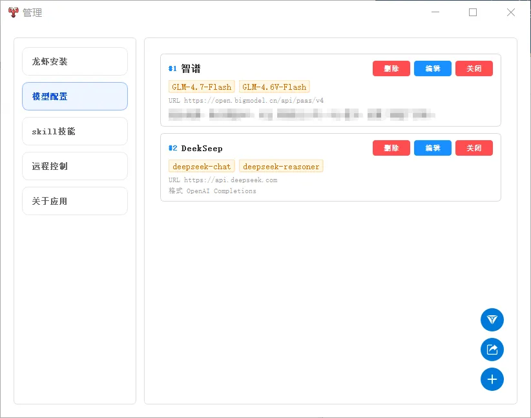Click the 格式 OpenAI Completions text
531x418 pixels.
click(213, 191)
